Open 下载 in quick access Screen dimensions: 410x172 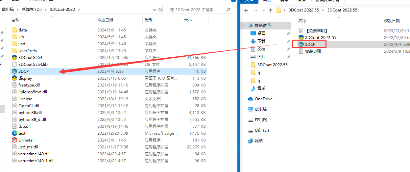(261, 41)
